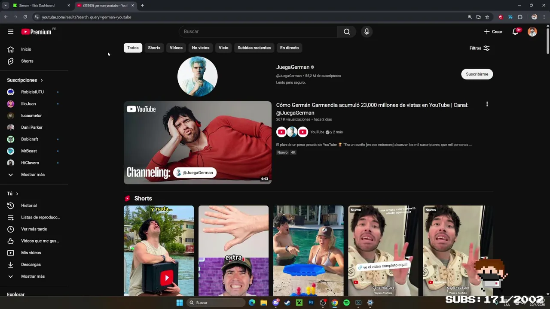This screenshot has width=550, height=309.
Task: Open the 'extra' hand Short thumbnail
Action: click(x=234, y=251)
